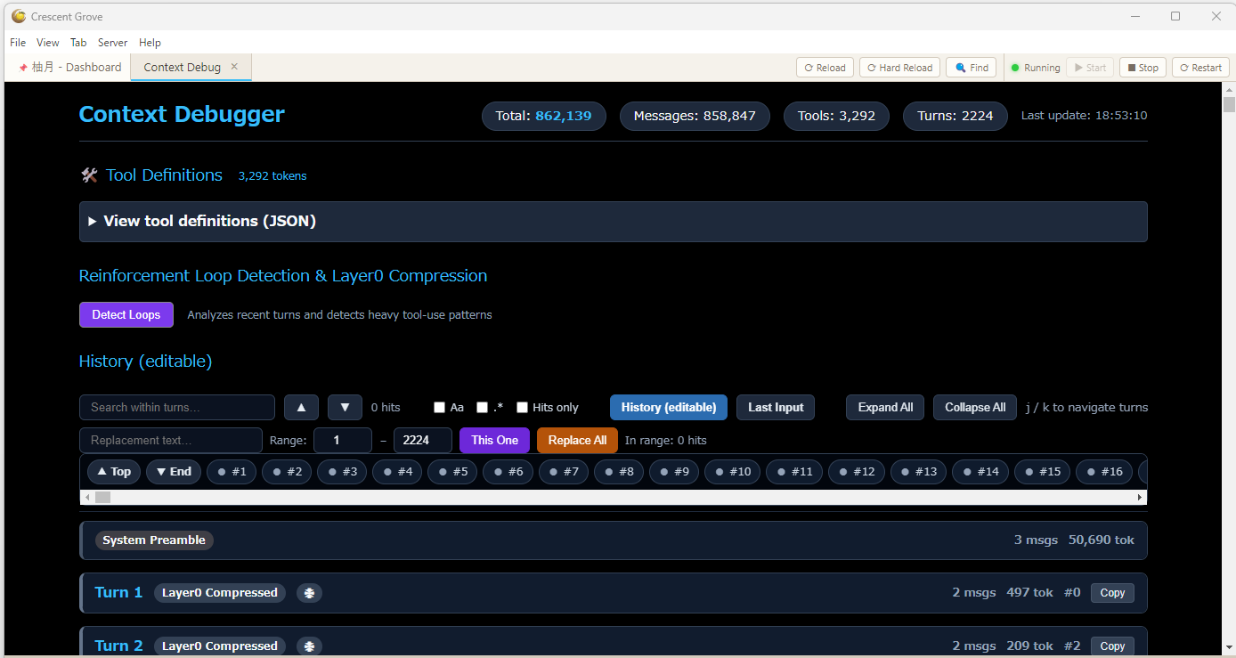
Task: Click the turn chips horizontal scrollbar
Action: coord(613,497)
